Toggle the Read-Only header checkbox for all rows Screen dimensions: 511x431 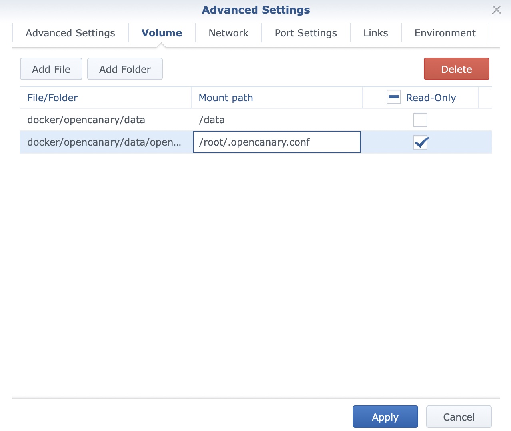pos(393,97)
